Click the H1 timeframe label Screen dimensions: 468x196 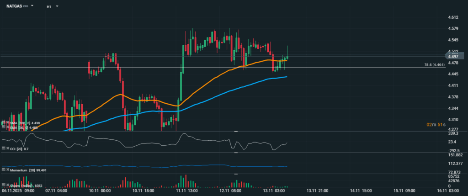coord(49,7)
